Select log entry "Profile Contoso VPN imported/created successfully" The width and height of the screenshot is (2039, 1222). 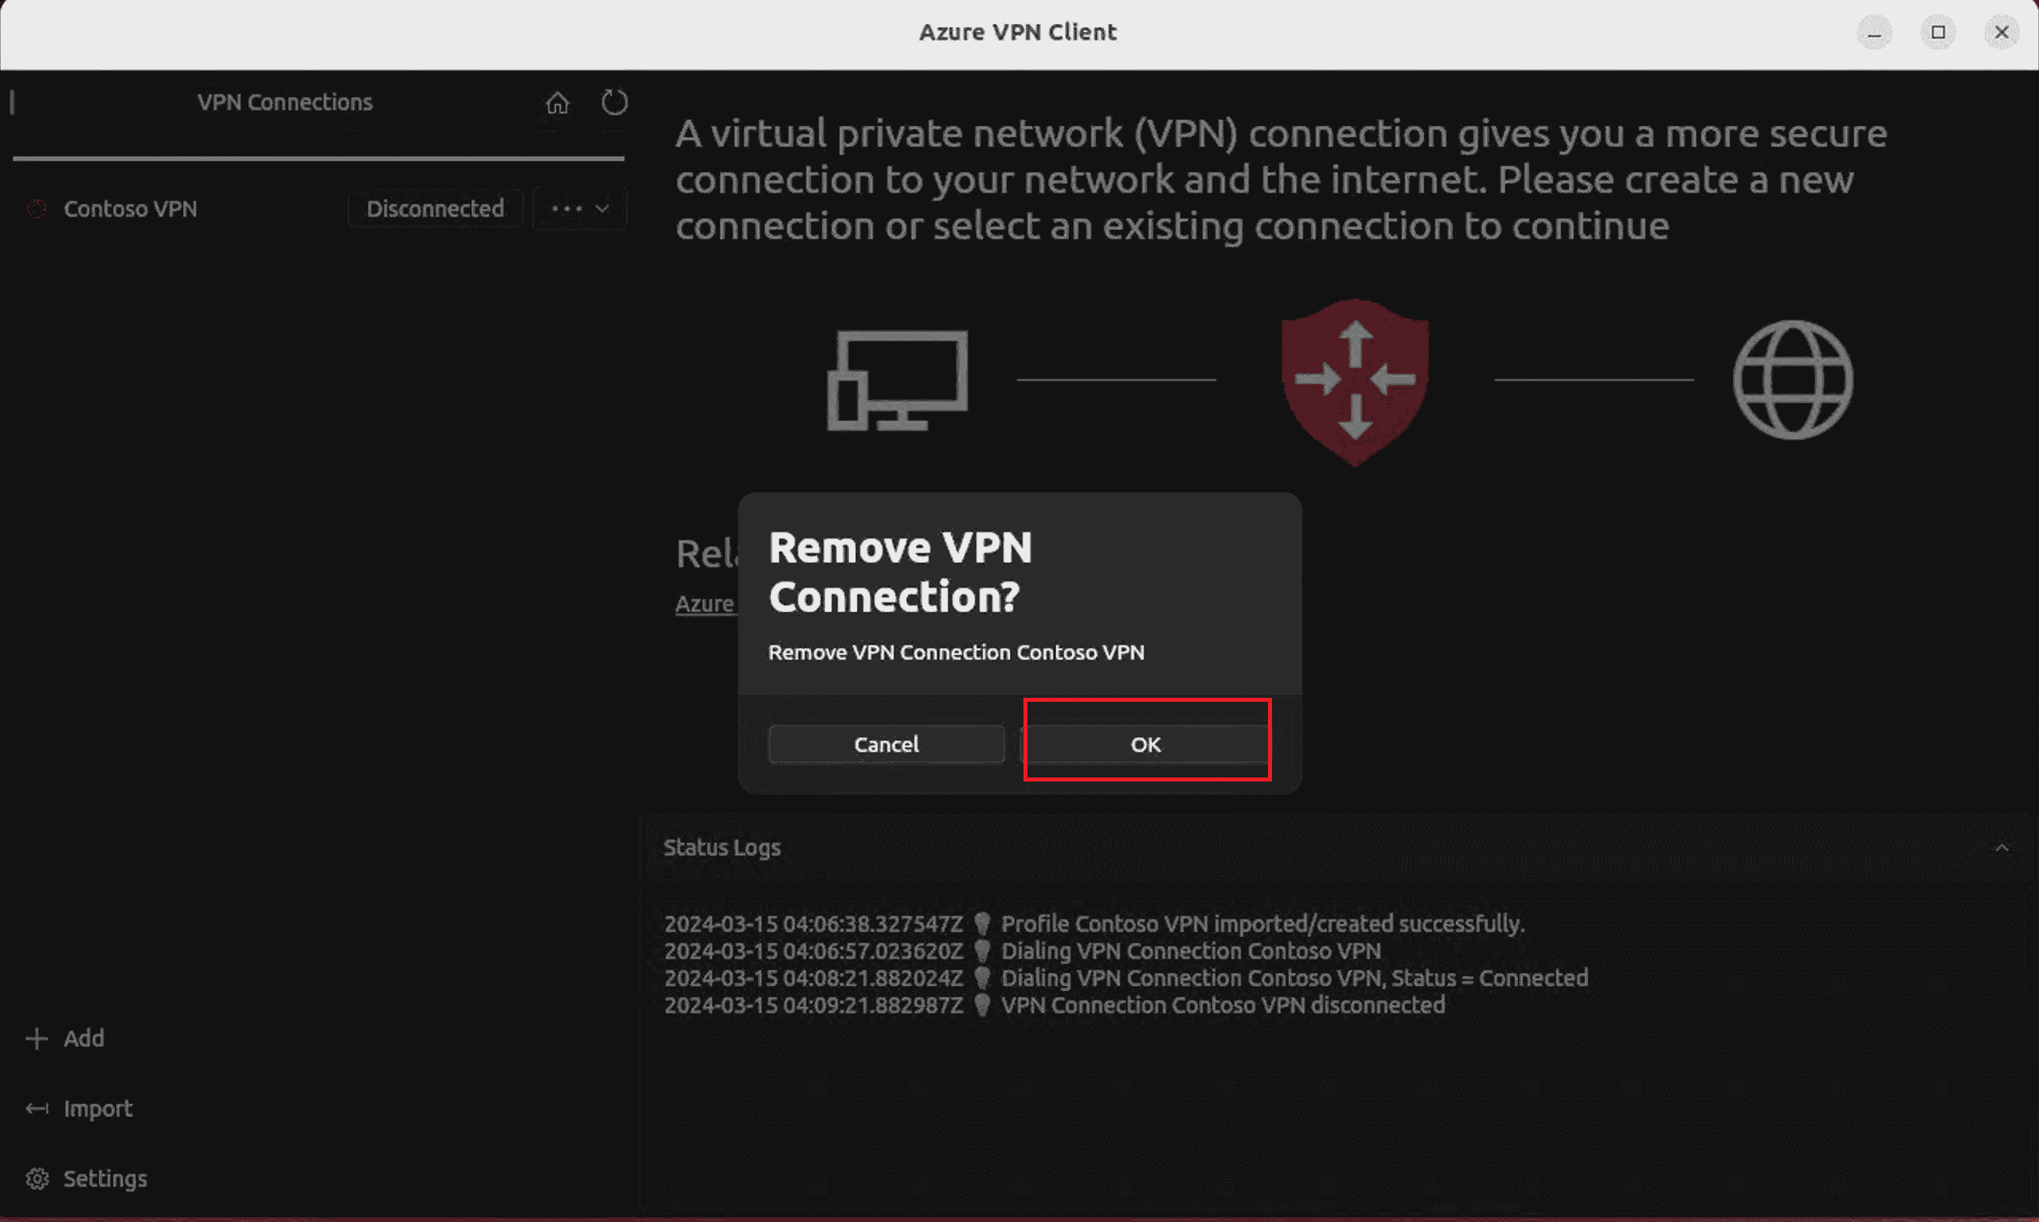pos(1262,924)
